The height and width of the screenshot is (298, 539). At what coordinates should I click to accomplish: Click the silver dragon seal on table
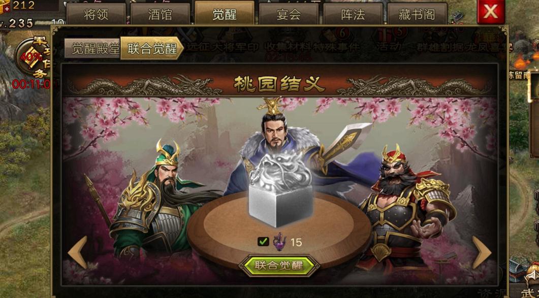point(281,190)
